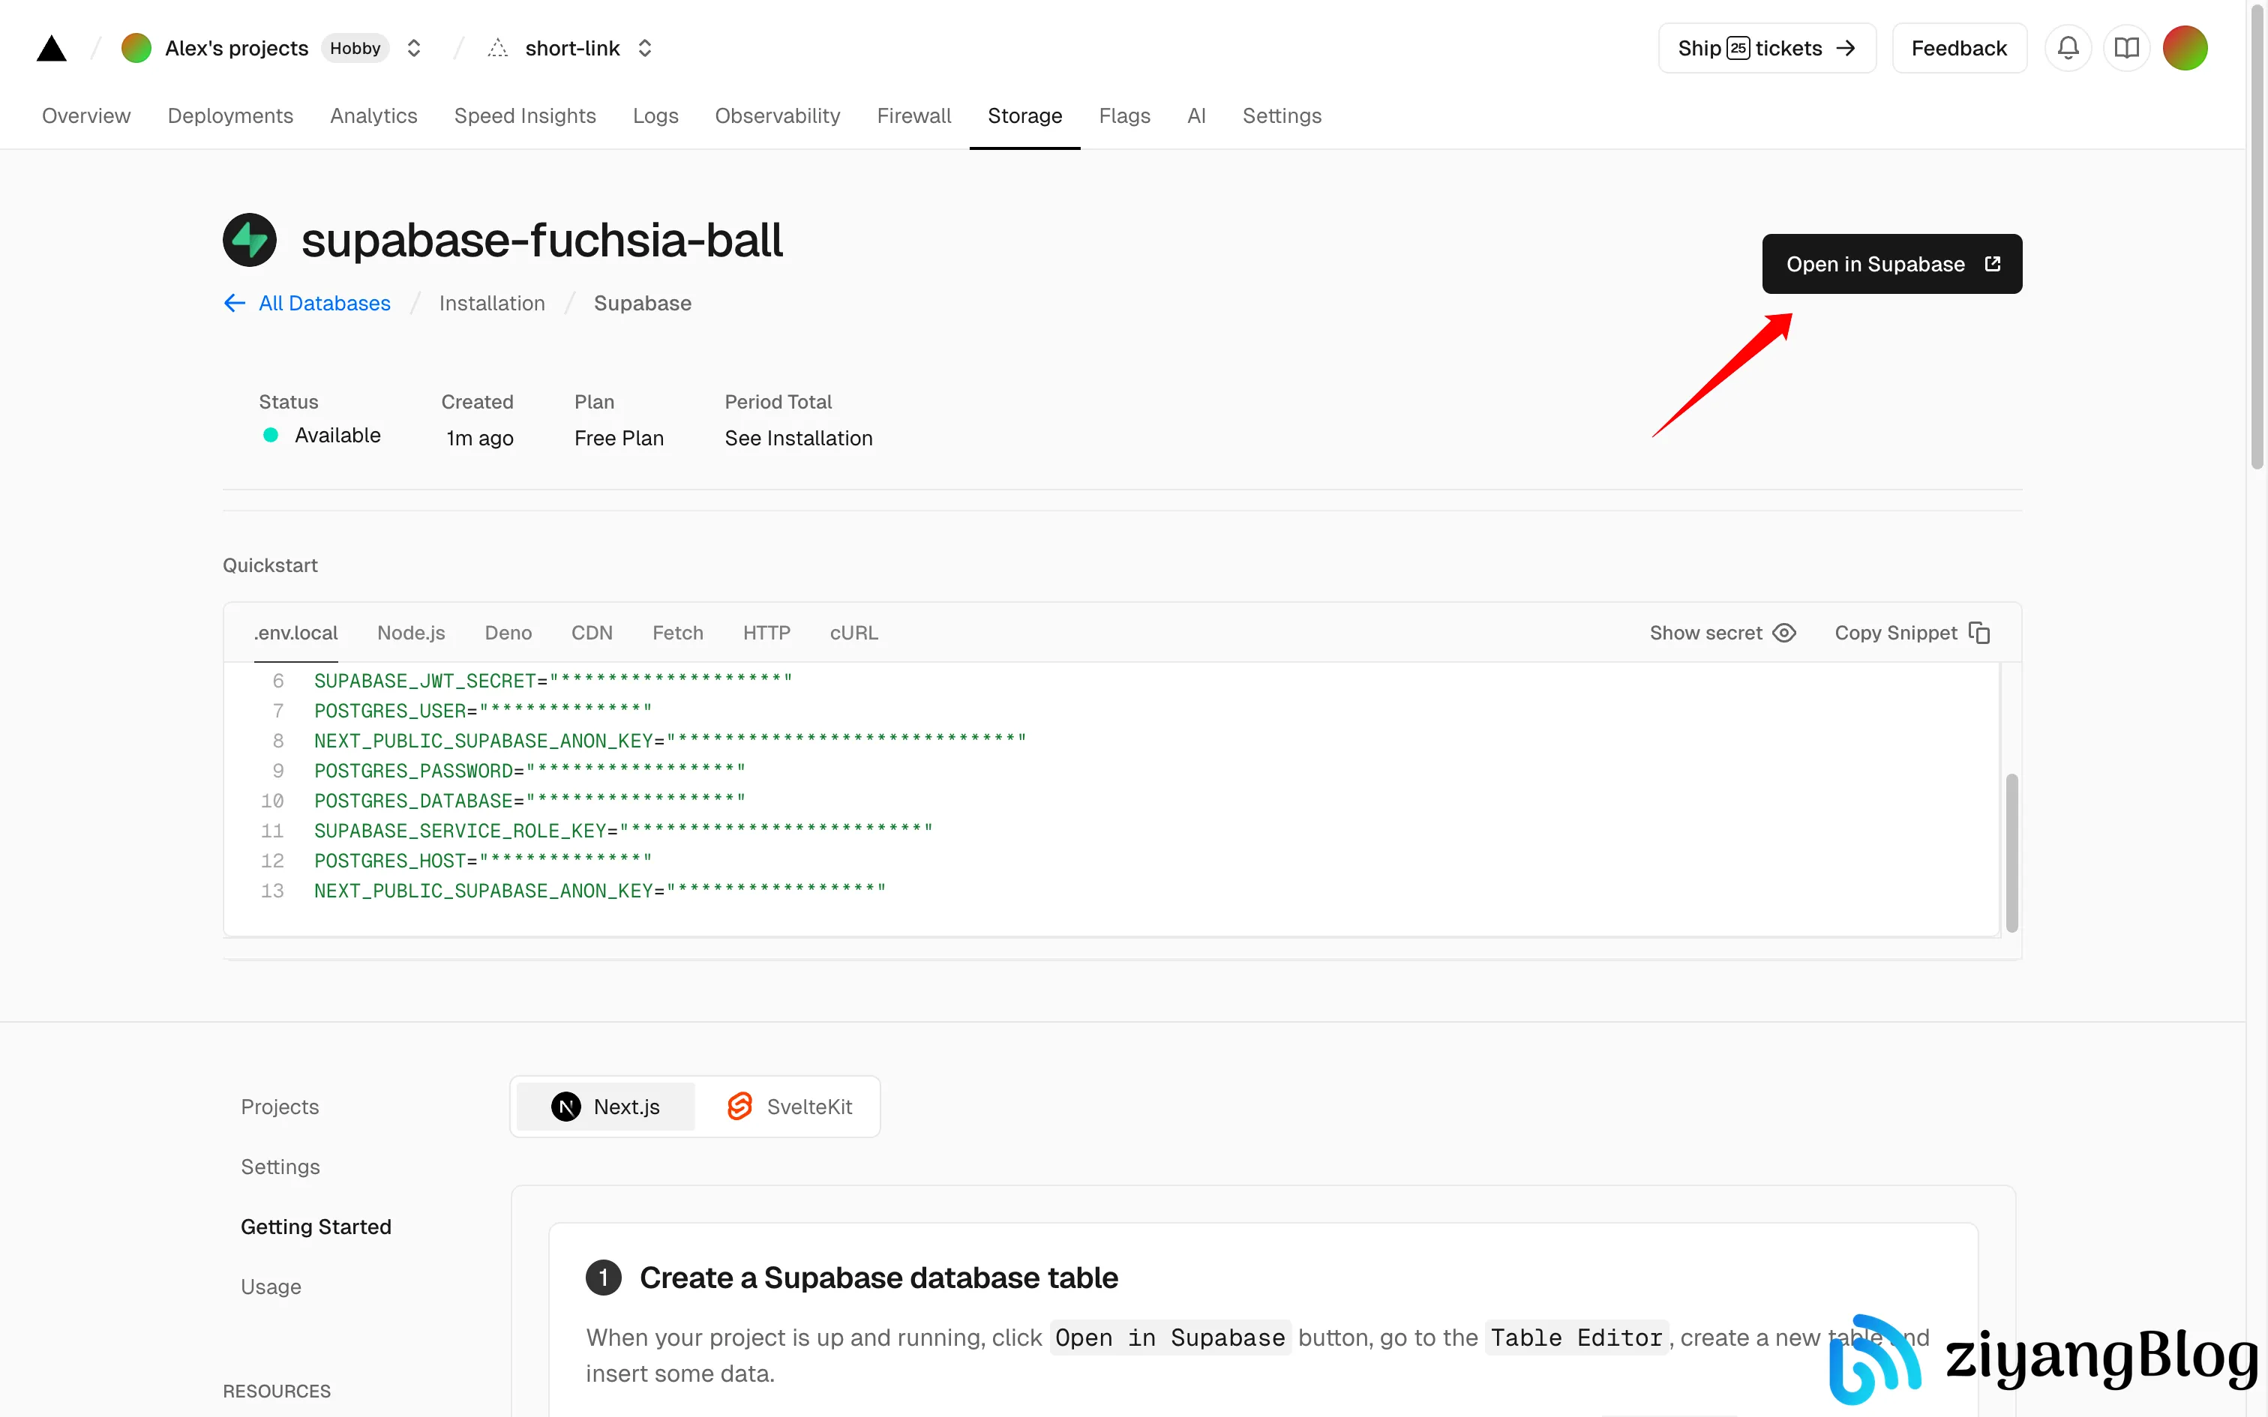
Task: Select the SvelteKit framework toggle
Action: pyautogui.click(x=789, y=1107)
